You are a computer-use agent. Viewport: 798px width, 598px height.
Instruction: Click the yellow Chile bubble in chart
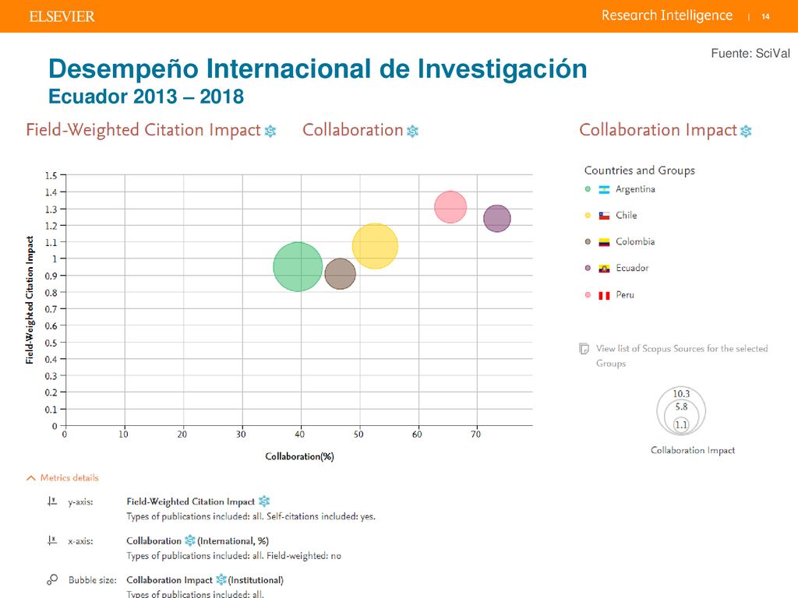375,246
